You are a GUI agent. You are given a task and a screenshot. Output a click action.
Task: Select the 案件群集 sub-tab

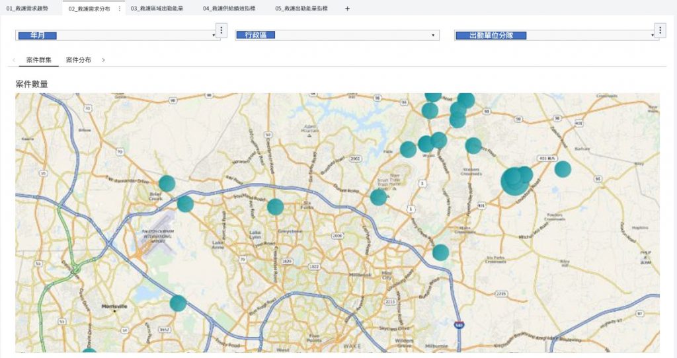coord(39,60)
